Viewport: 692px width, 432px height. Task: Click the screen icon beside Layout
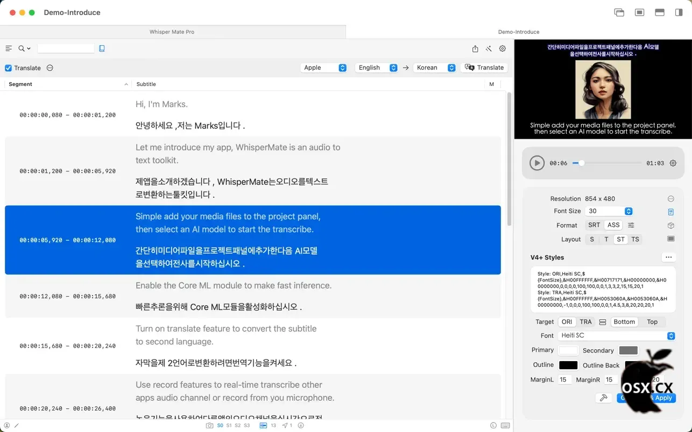[x=671, y=239]
